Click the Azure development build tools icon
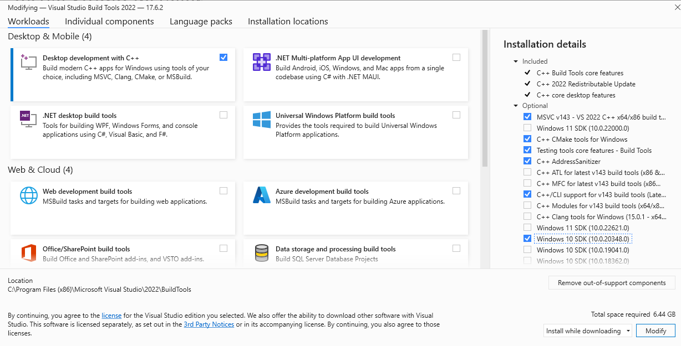681x346 pixels. (x=261, y=195)
